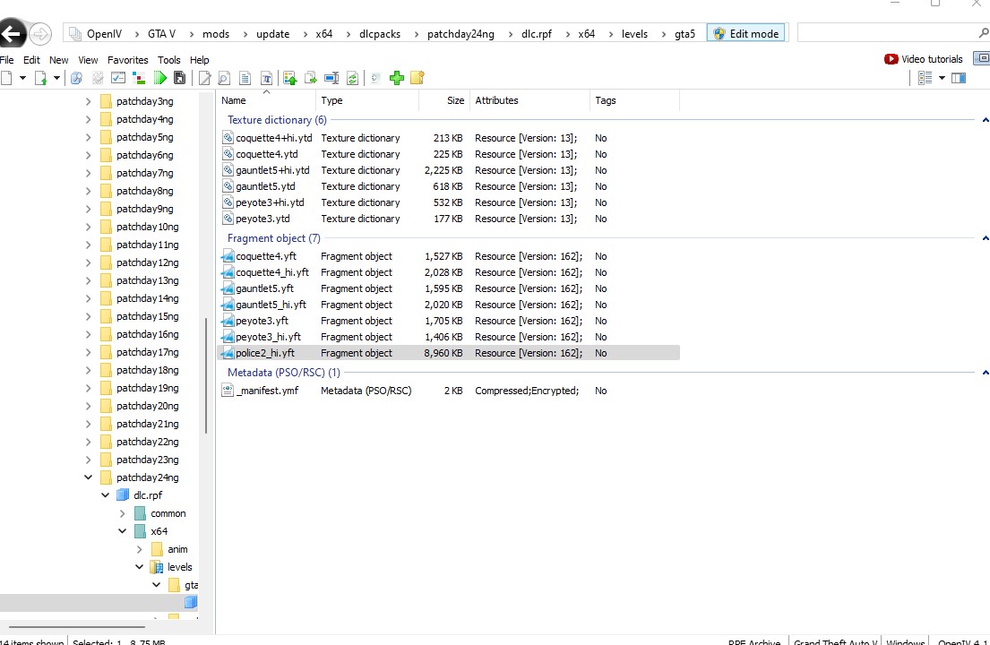Image resolution: width=990 pixels, height=645 pixels.
Task: Toggle the preview pane icon
Action: click(x=959, y=78)
